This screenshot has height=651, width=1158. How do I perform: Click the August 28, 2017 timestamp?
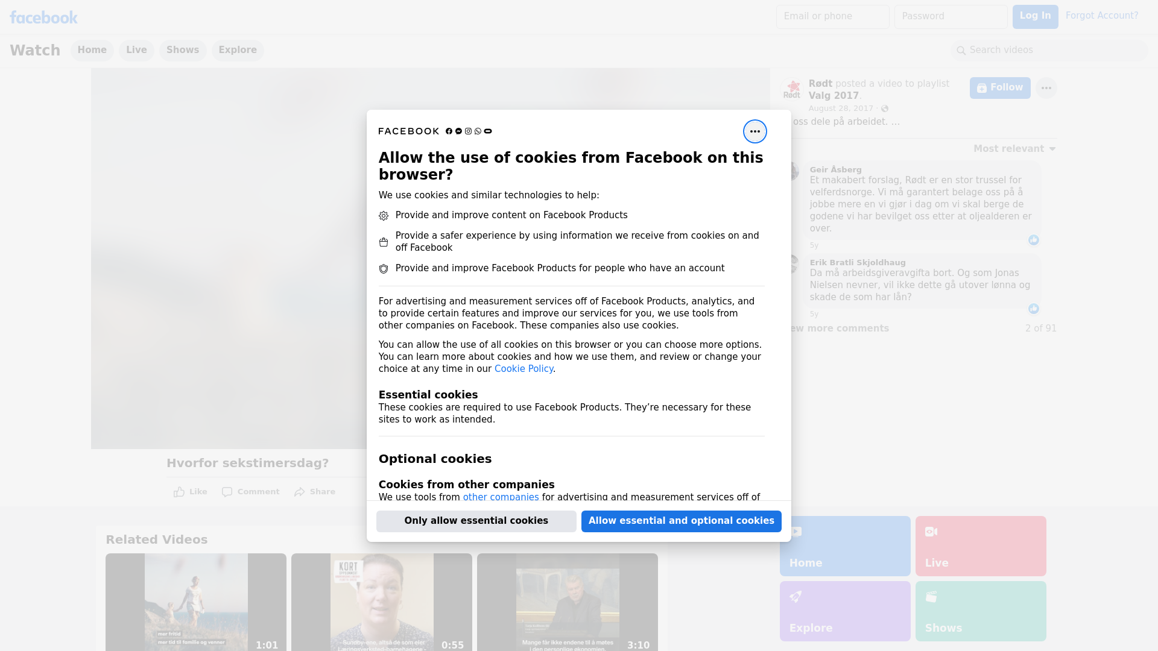tap(841, 108)
